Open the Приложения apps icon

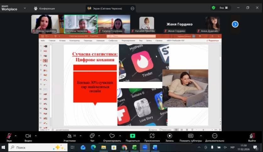tap(152, 136)
